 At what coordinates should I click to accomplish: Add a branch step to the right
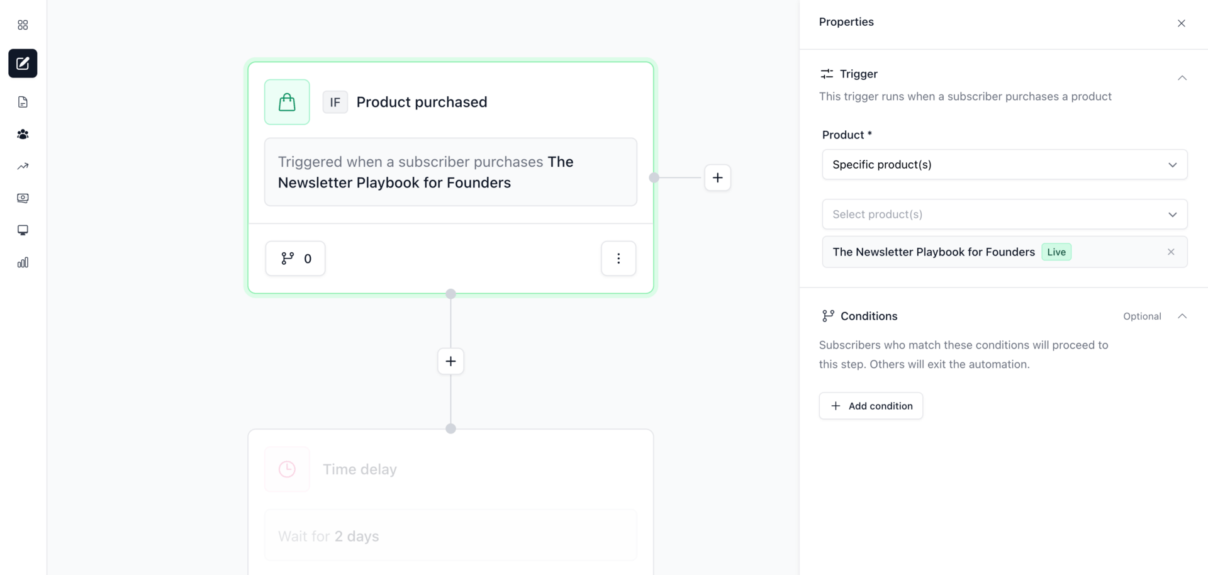coord(717,178)
